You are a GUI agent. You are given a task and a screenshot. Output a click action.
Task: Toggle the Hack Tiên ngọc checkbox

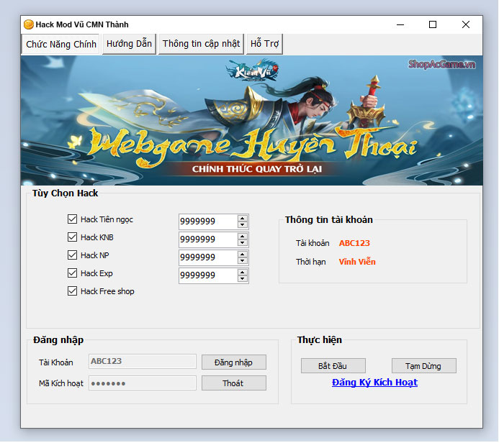[72, 219]
